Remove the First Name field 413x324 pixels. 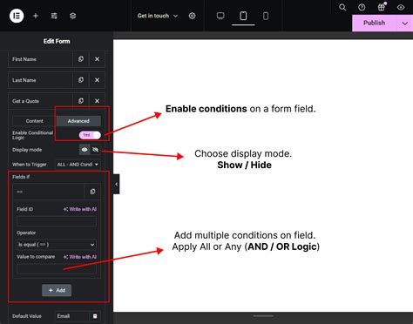coord(97,59)
